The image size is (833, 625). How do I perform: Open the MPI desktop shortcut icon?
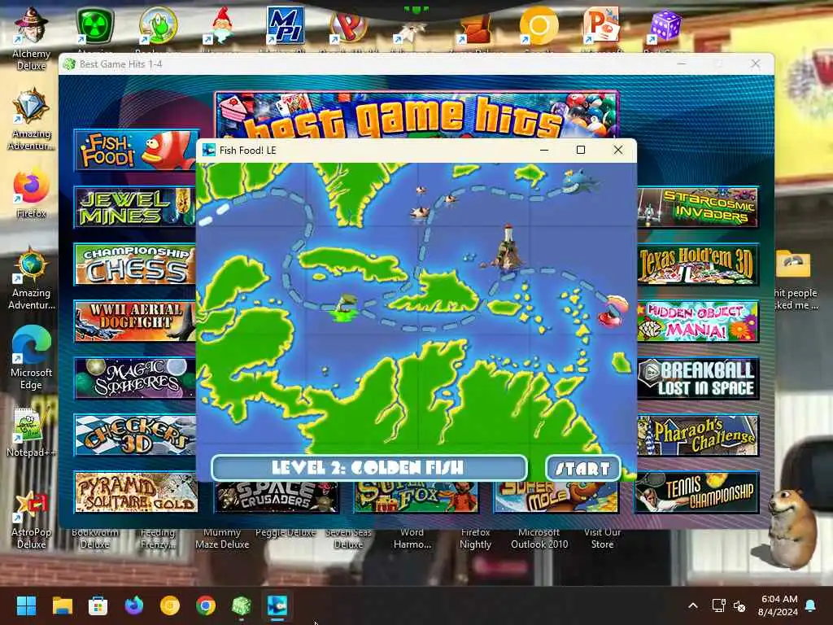point(286,25)
